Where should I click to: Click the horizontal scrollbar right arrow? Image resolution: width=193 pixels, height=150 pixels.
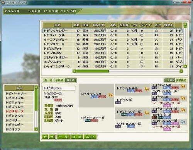[x=181, y=71]
